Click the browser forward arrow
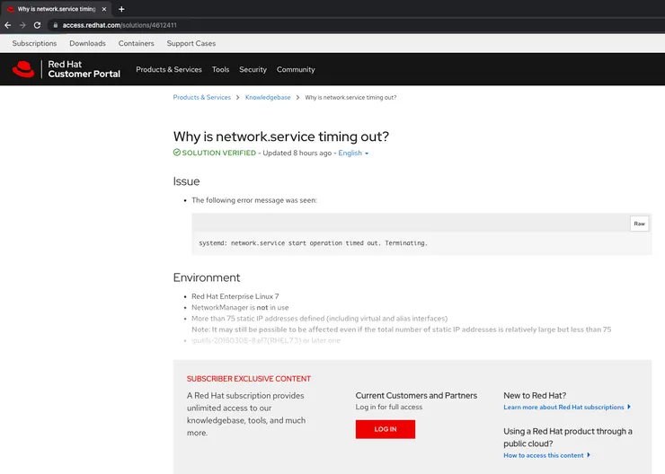 point(22,25)
